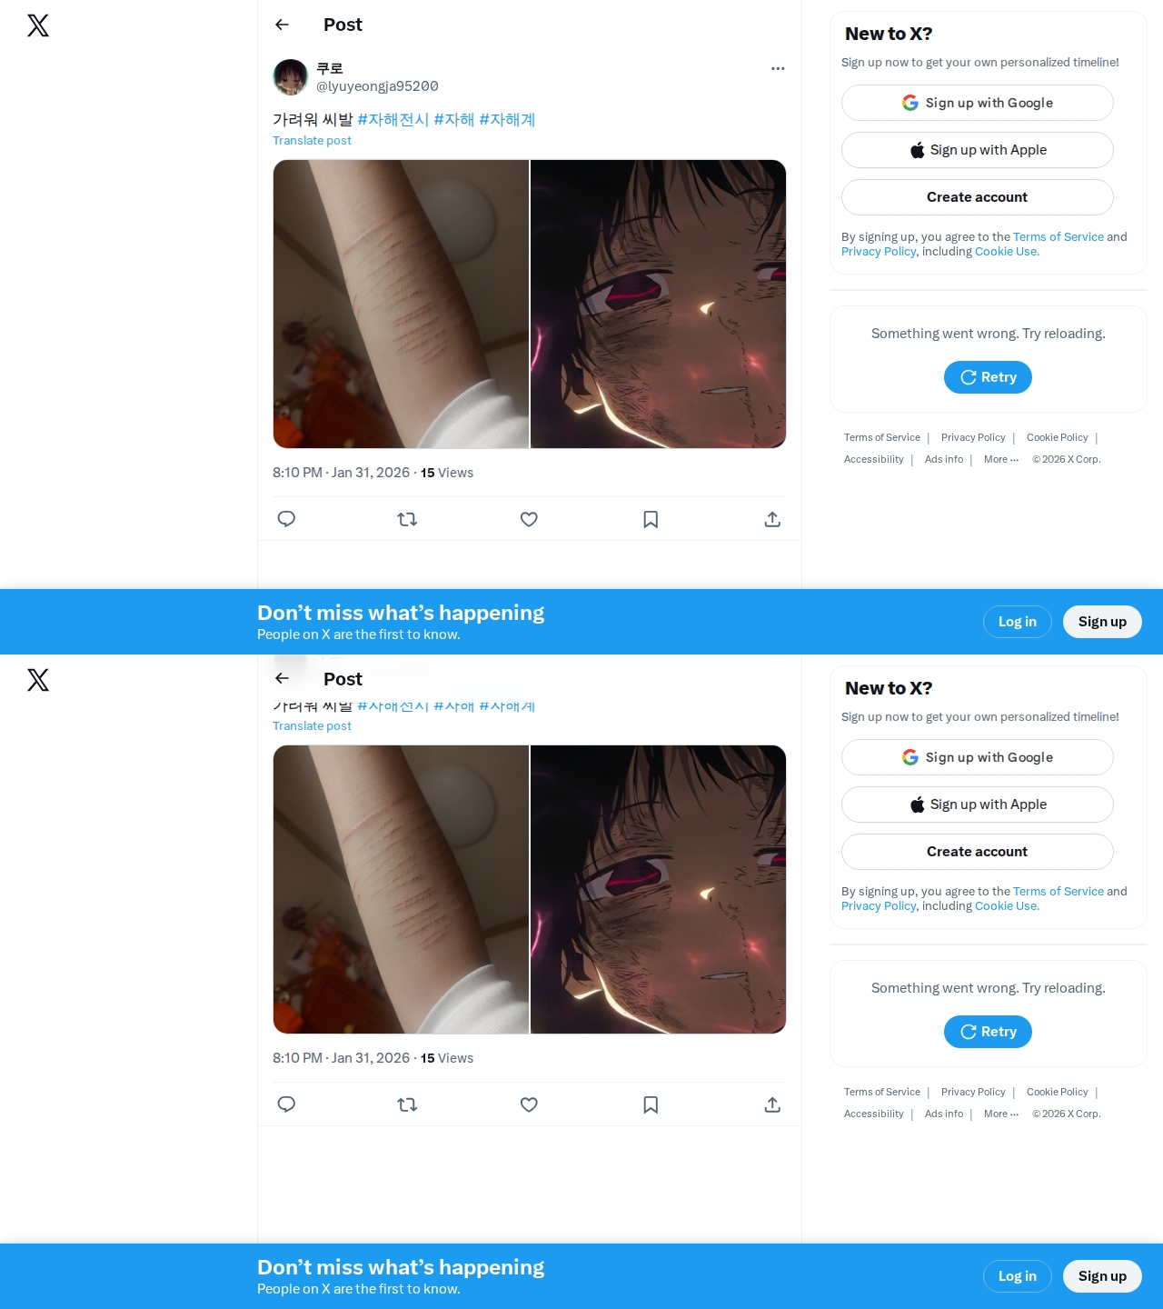Hit the Retry button in the upper error panel
This screenshot has height=1309, width=1163.
988,377
